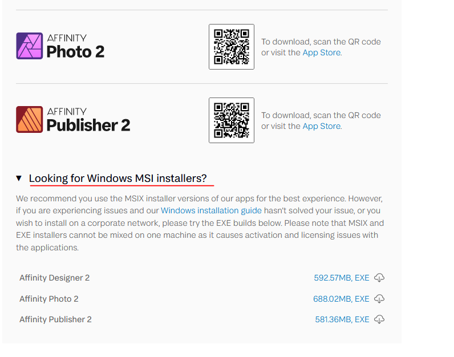Image resolution: width=454 pixels, height=357 pixels.
Task: Click the Affinity Photo 2 app icon
Action: [x=29, y=46]
